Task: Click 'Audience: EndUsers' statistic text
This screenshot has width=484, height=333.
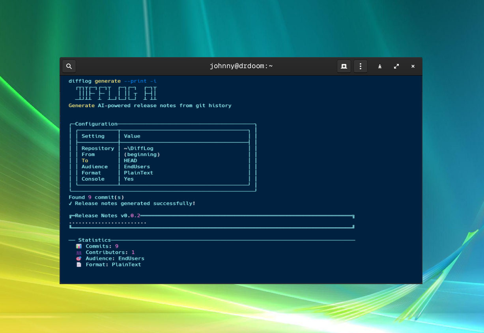Action: point(115,259)
